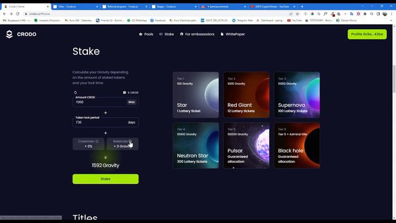Click the Crewmen info icon
396x223 pixels.
click(x=97, y=141)
